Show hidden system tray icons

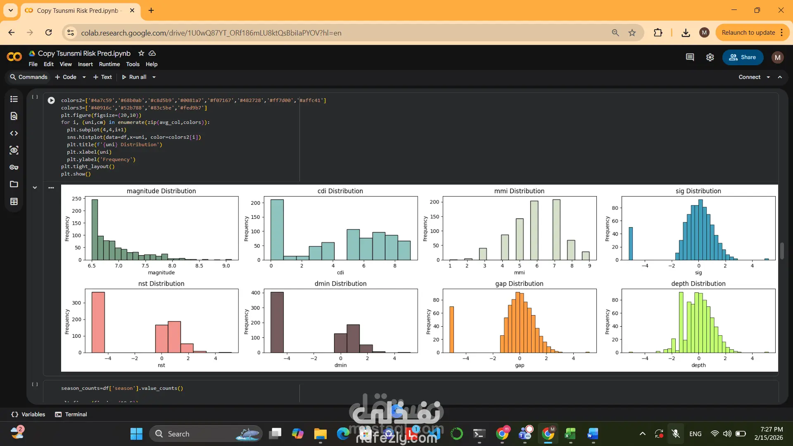click(643, 434)
